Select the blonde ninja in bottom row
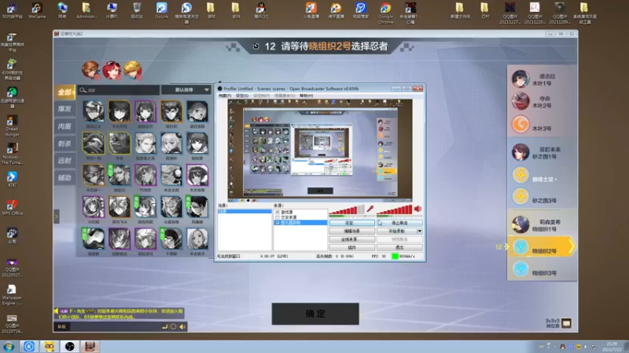This screenshot has width=629, height=353. [197, 239]
